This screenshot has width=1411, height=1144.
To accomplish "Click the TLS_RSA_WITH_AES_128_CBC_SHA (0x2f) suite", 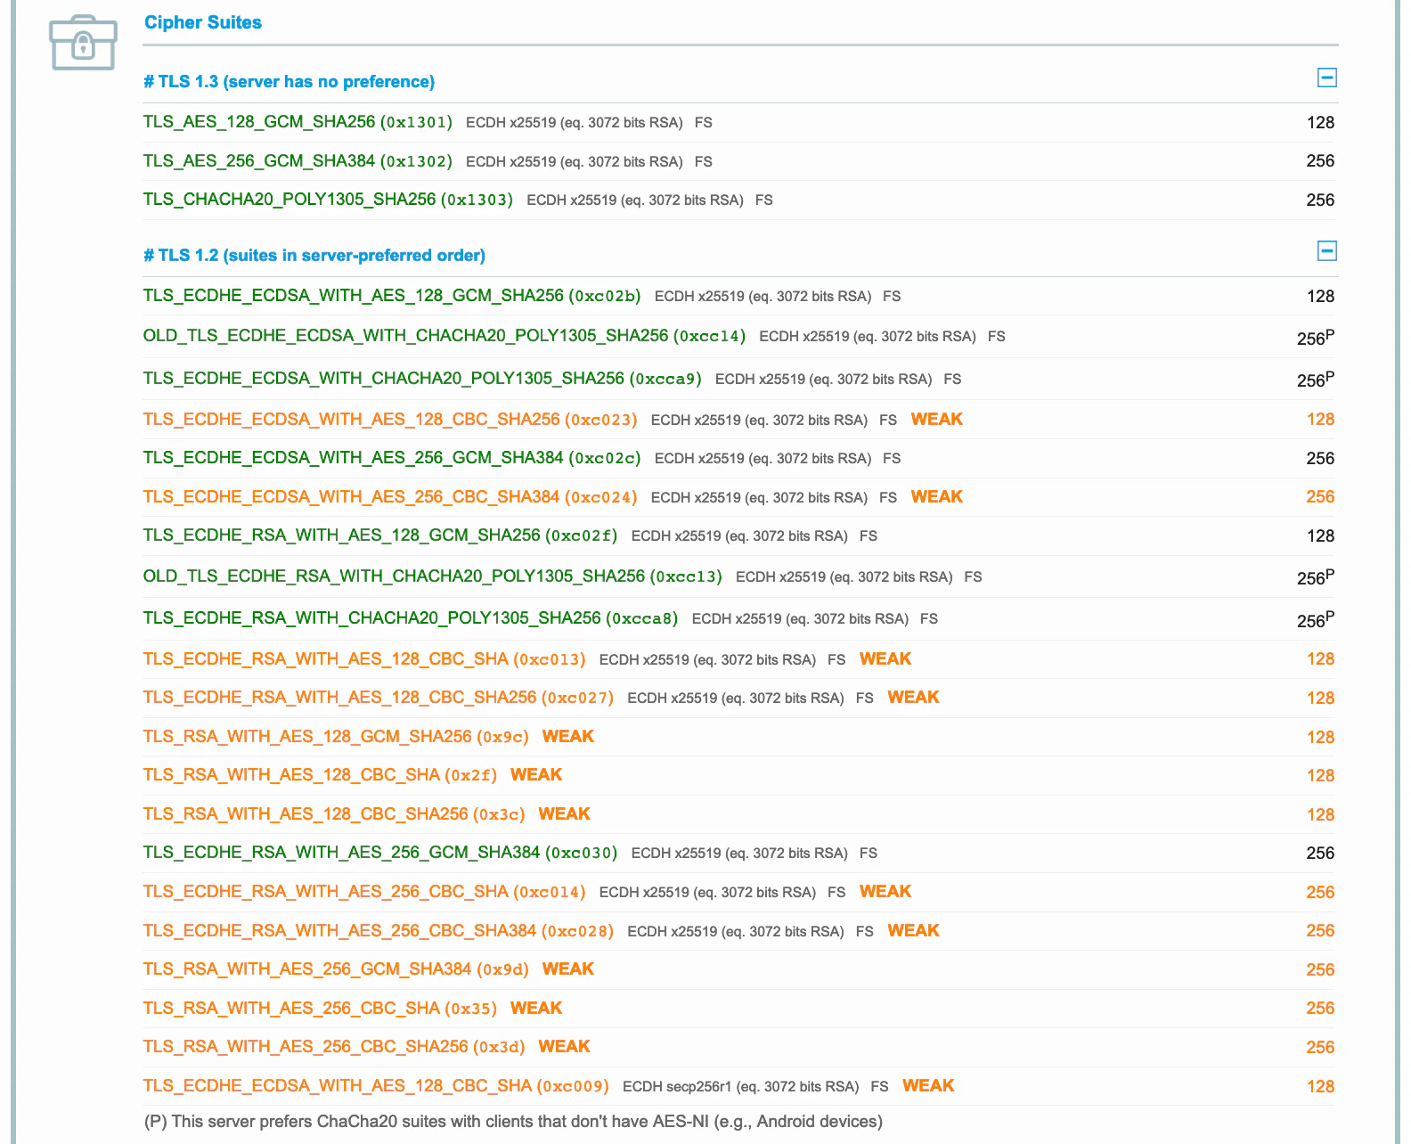I will click(x=320, y=775).
